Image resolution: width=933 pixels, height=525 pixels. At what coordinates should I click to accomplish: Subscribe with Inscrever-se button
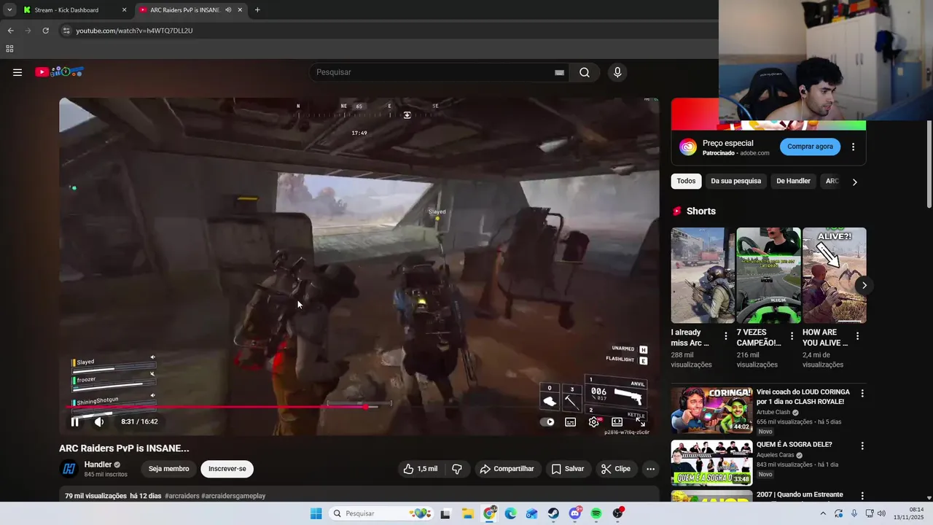click(x=227, y=469)
